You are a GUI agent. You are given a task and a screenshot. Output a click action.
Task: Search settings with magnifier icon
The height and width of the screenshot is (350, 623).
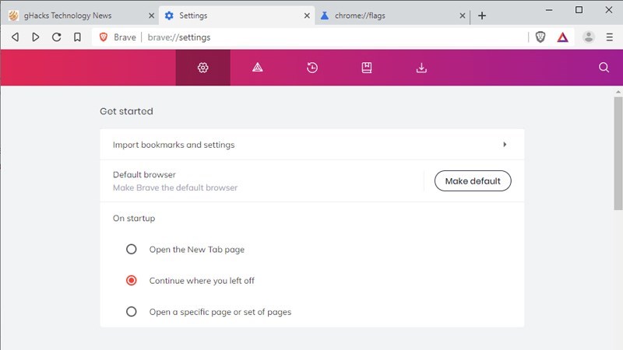tap(604, 68)
